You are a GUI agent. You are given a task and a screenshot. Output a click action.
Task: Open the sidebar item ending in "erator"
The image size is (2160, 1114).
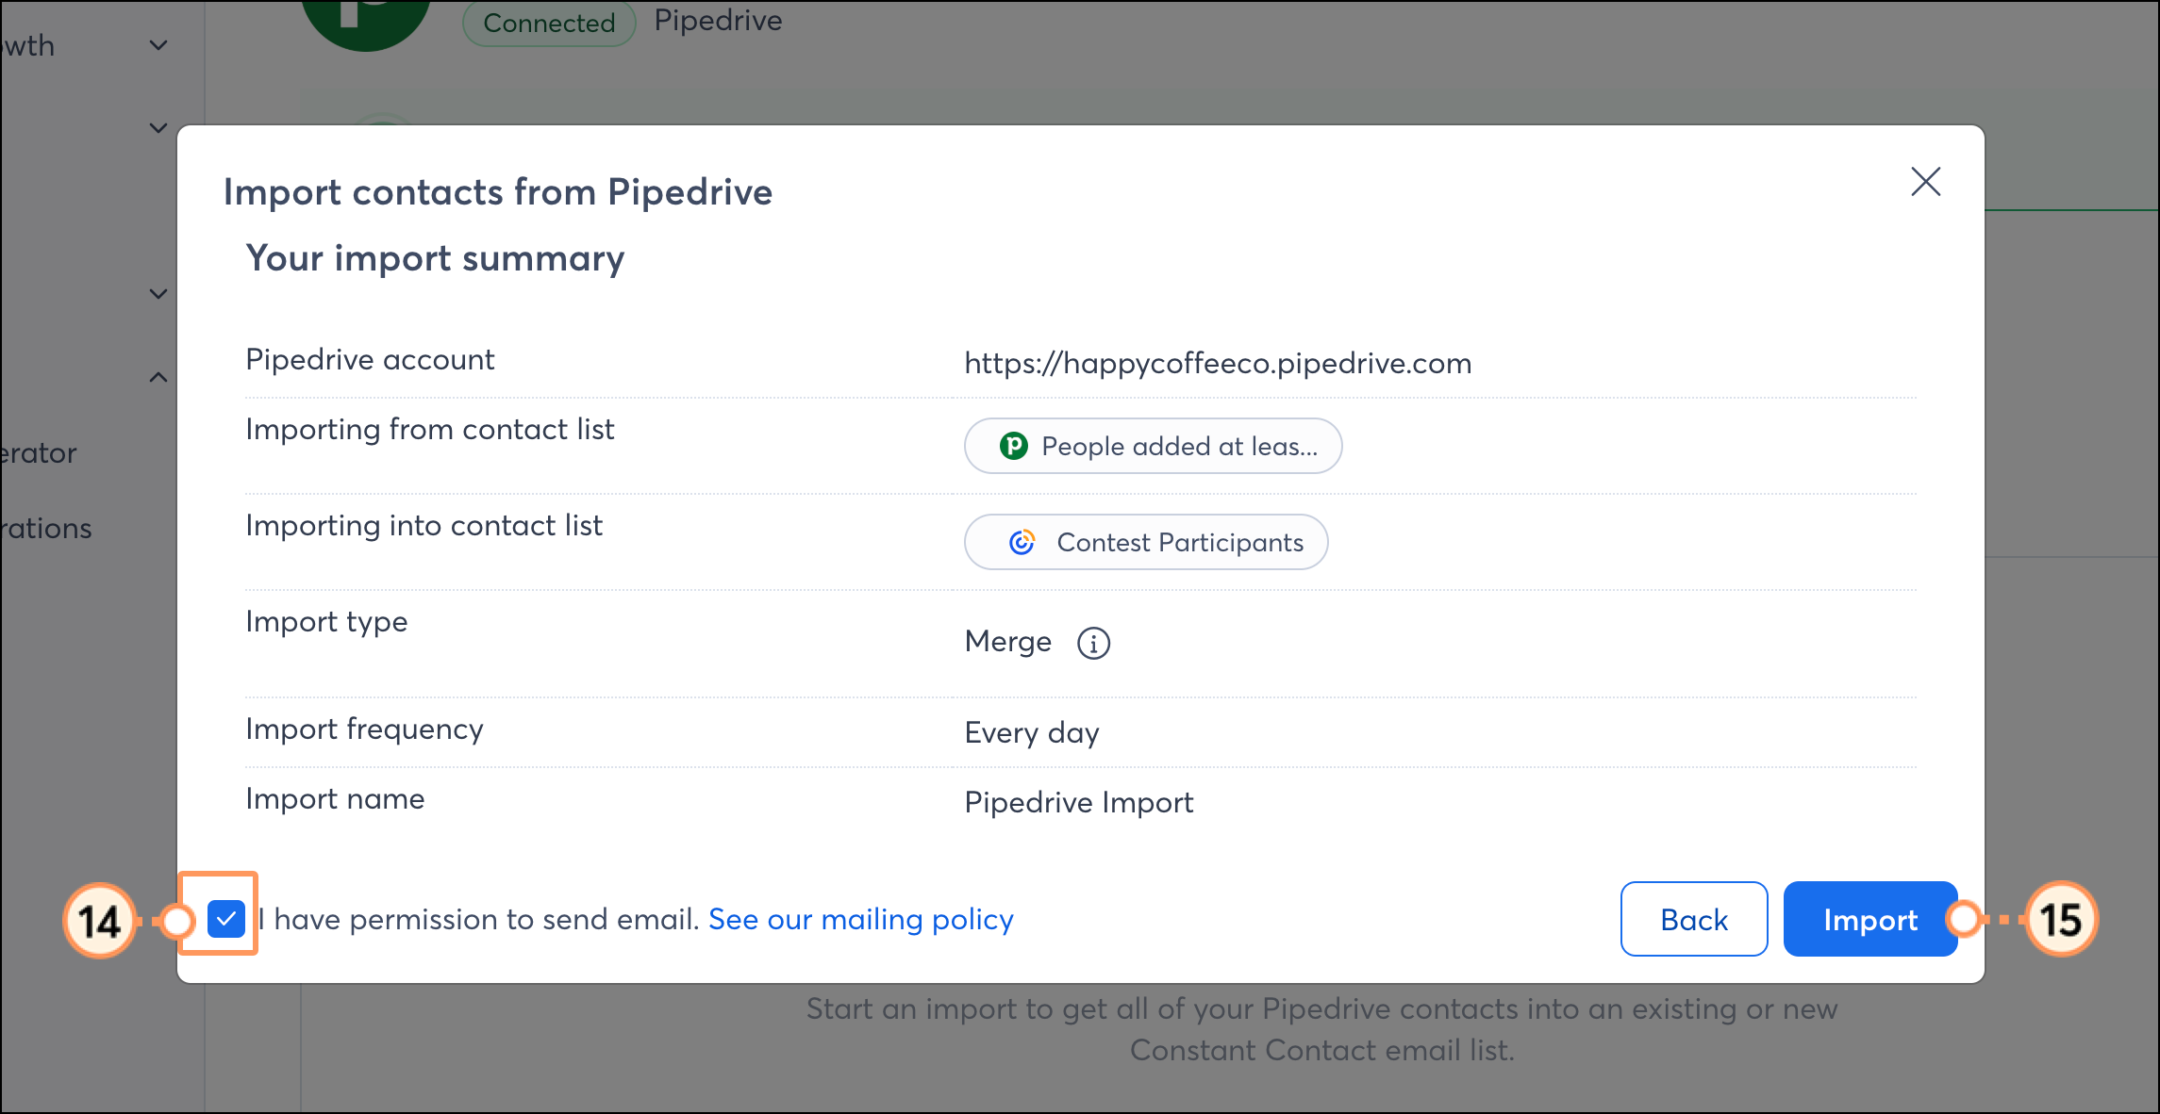click(x=38, y=453)
